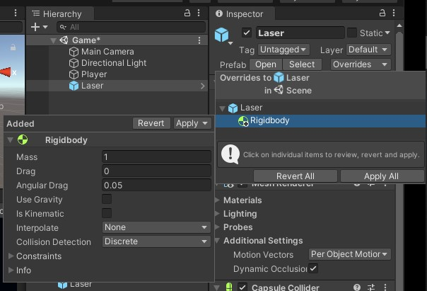Open the Inspector panel options menu
Screen dimensions: 427x291
click(394, 13)
